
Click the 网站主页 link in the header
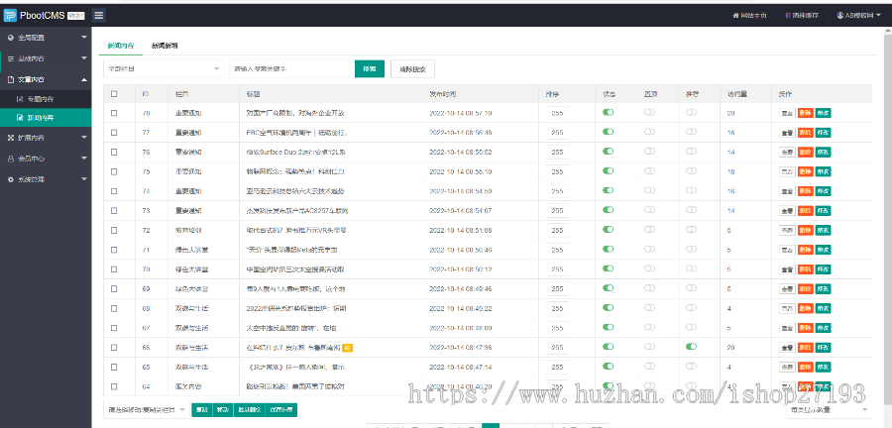click(752, 15)
